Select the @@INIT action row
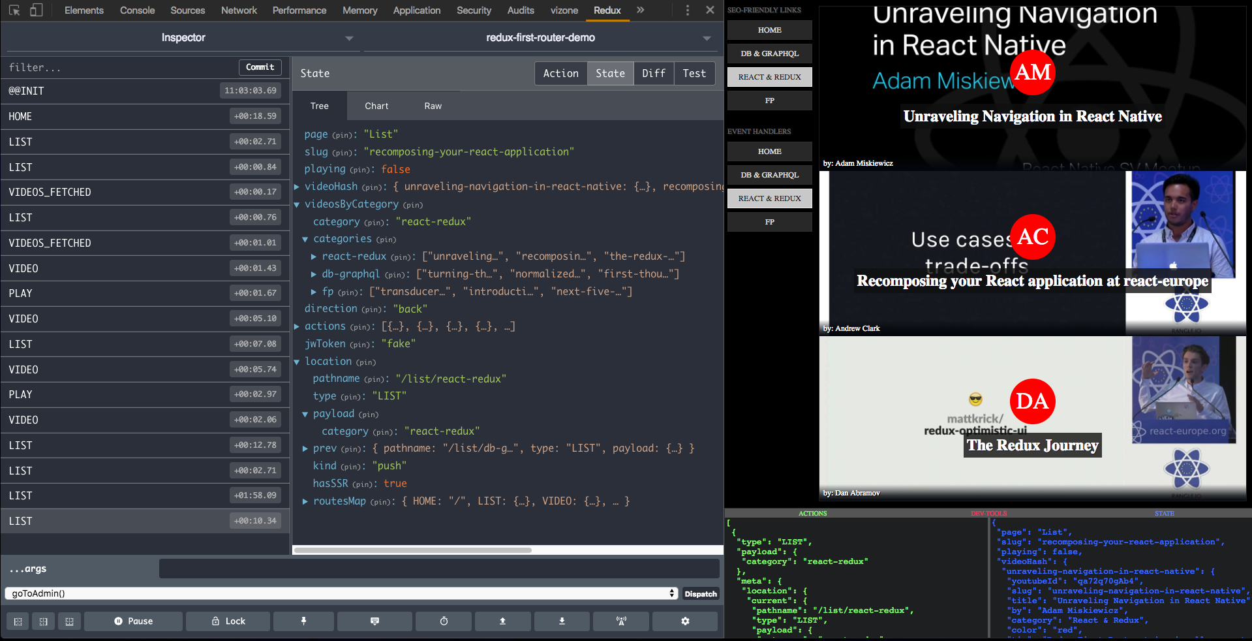This screenshot has width=1252, height=641. tap(145, 91)
